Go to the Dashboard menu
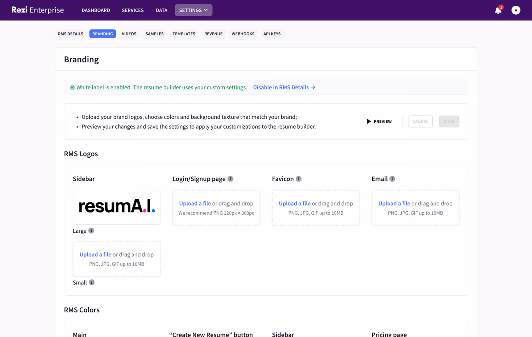The height and width of the screenshot is (337, 532). (96, 10)
